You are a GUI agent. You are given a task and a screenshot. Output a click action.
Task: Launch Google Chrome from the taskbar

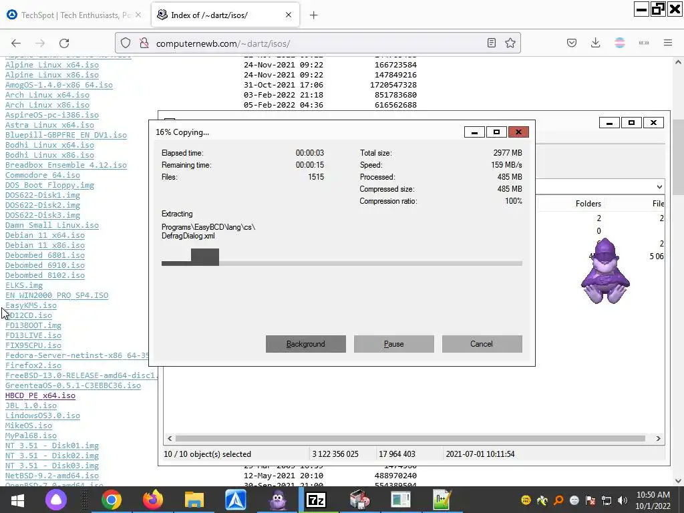coord(112,500)
